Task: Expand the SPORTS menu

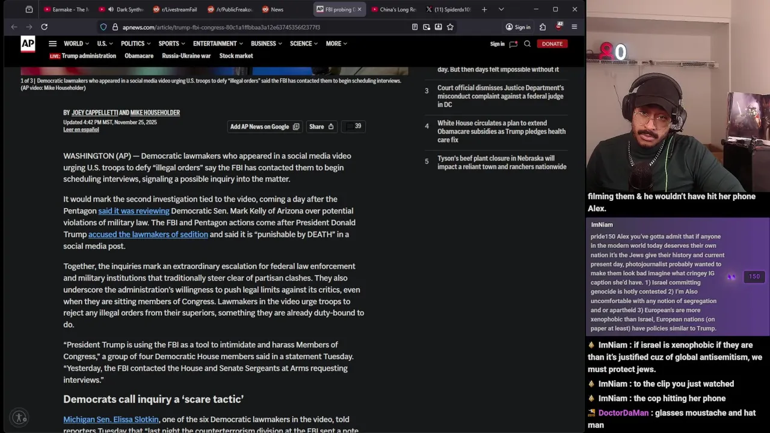Action: click(171, 43)
